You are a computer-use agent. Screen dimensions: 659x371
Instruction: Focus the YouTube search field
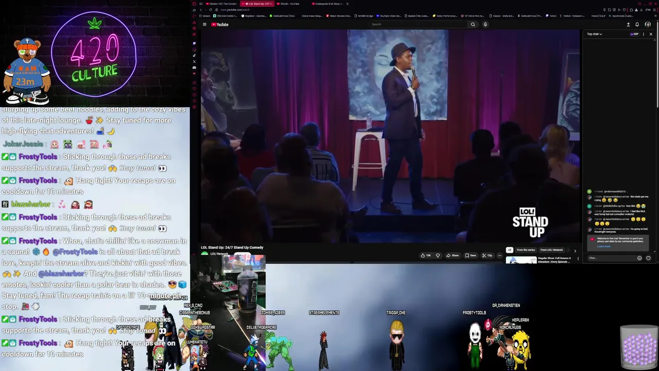(419, 24)
